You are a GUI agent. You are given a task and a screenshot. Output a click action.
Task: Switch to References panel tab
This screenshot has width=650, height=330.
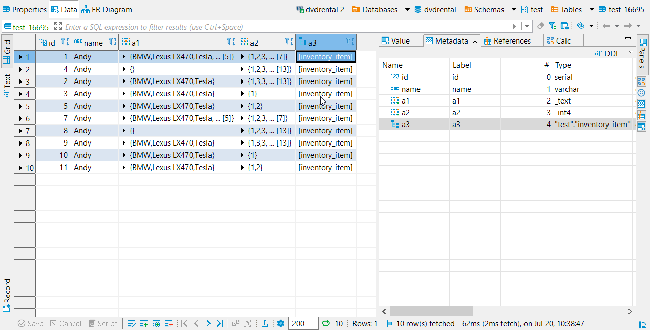click(x=507, y=40)
